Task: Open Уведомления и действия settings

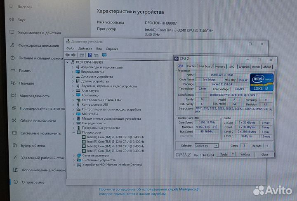Action: click(x=40, y=33)
